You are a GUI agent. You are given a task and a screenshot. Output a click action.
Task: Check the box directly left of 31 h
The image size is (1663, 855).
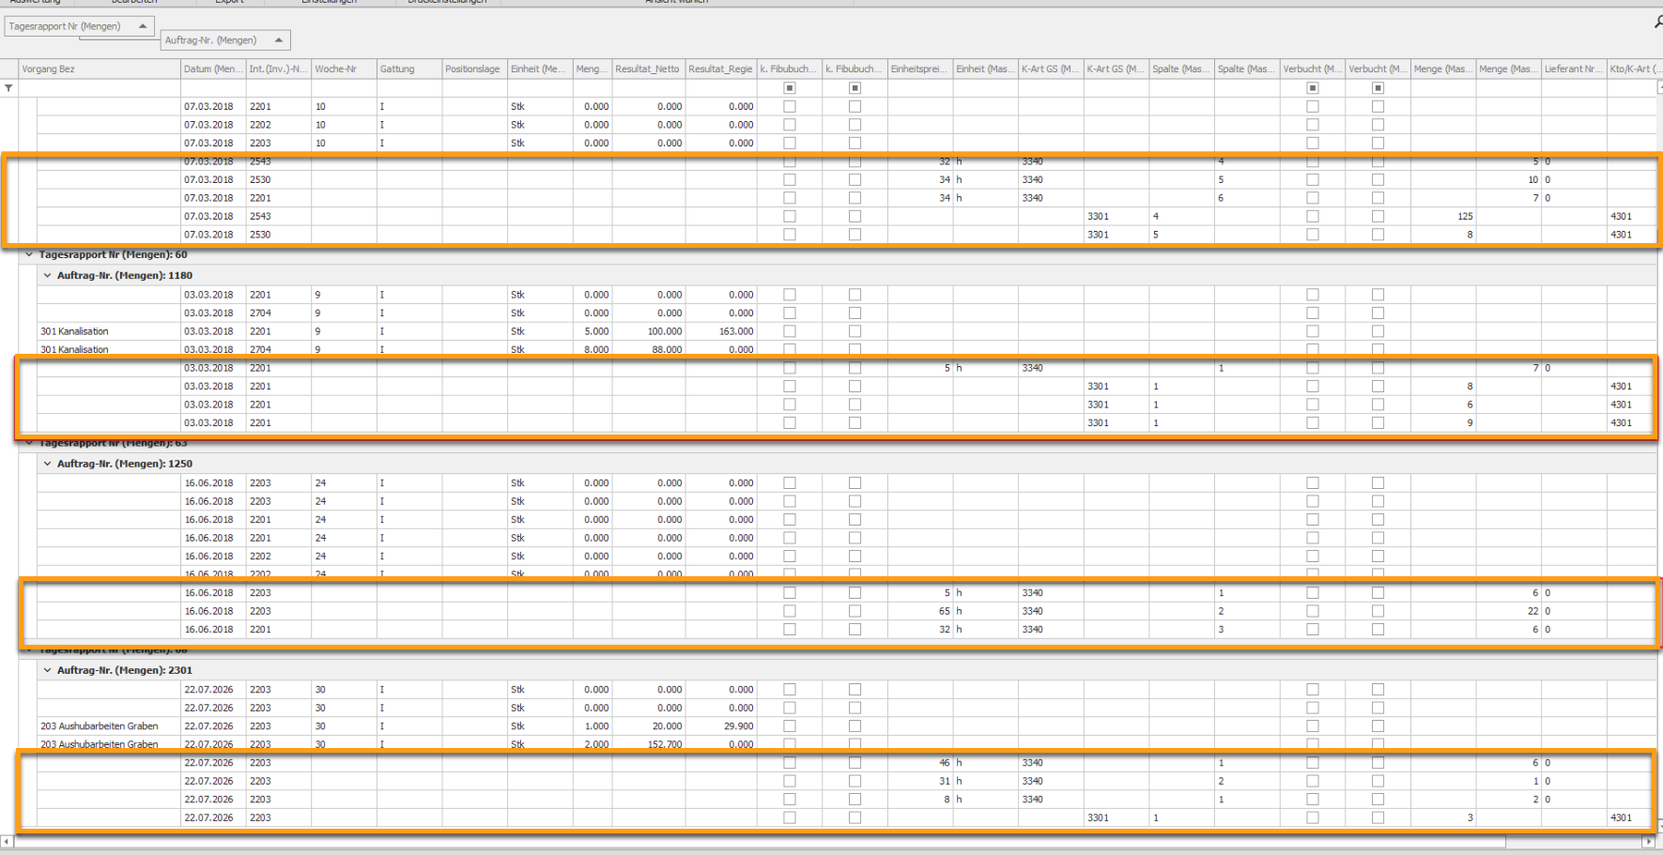click(855, 781)
